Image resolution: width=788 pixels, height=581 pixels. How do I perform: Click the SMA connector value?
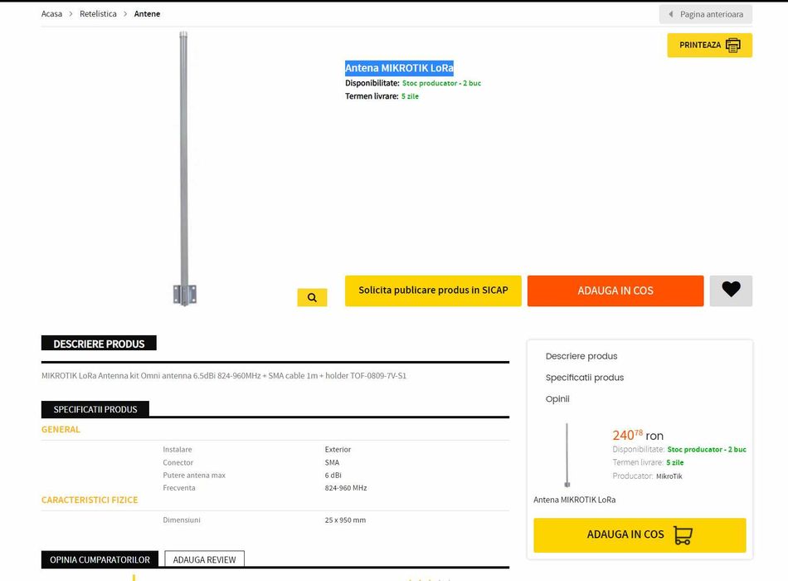point(332,462)
